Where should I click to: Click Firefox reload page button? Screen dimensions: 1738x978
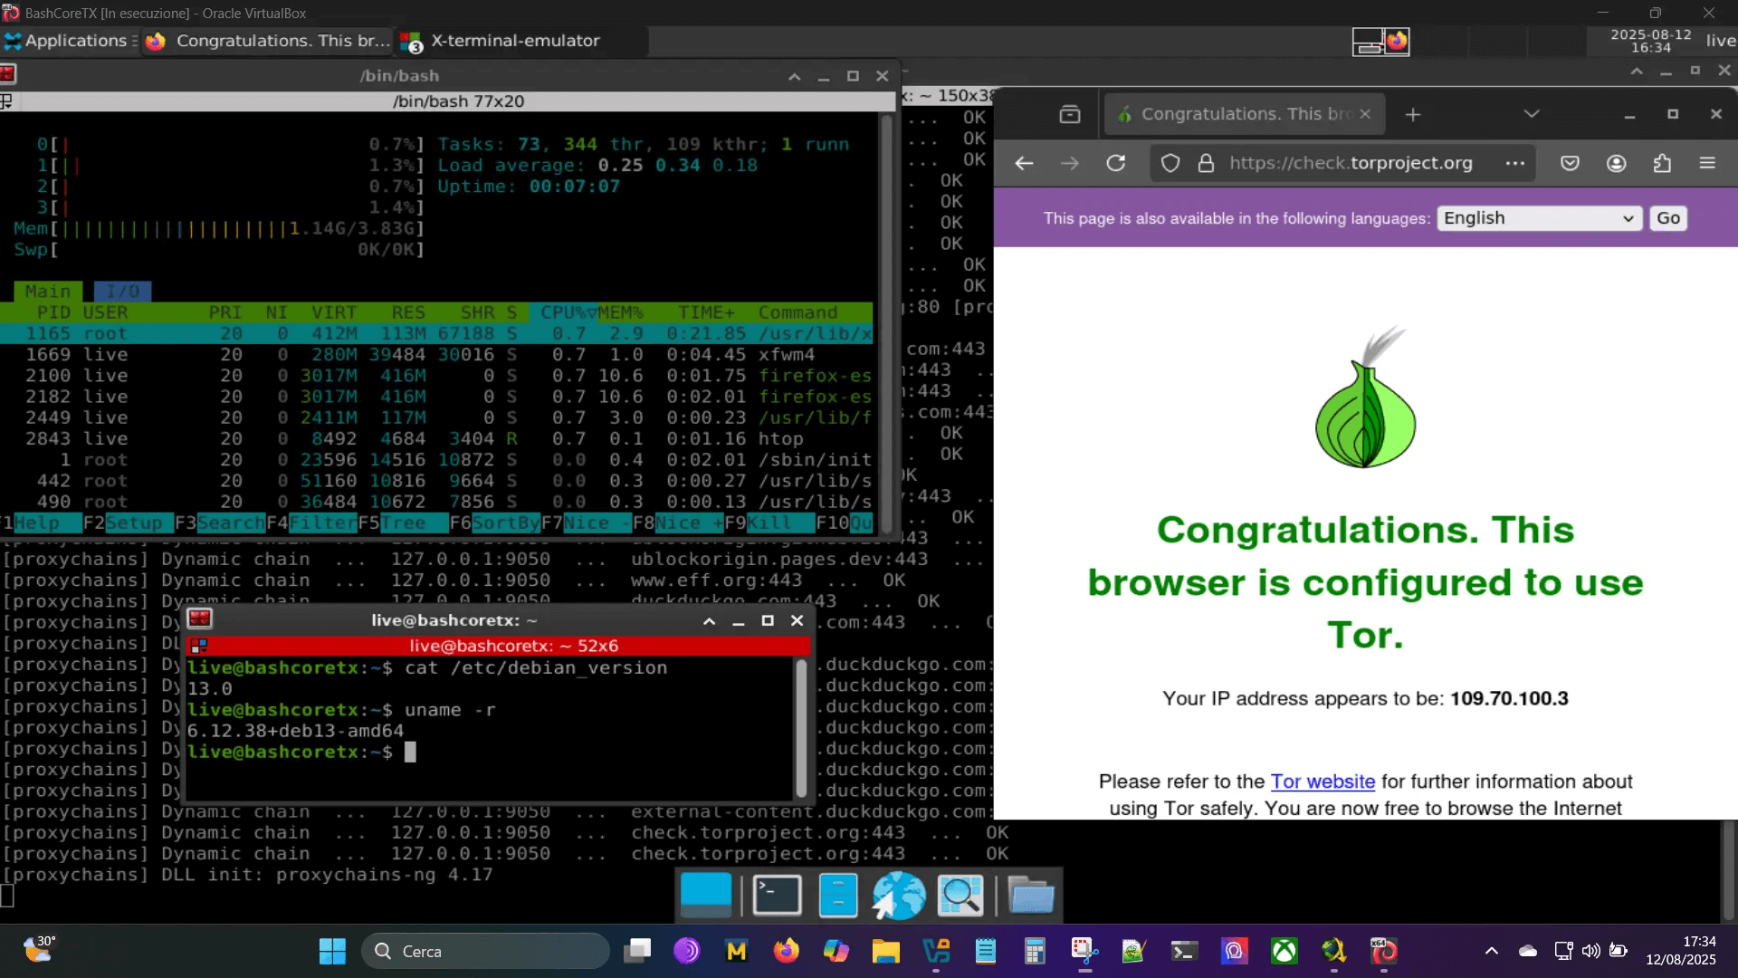(1115, 163)
